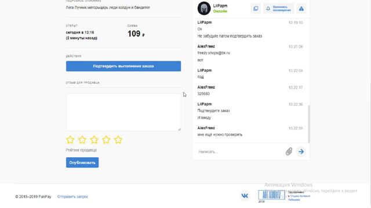Click the message 'Подтвердите заказ'
The width and height of the screenshot is (371, 208).
click(x=213, y=110)
